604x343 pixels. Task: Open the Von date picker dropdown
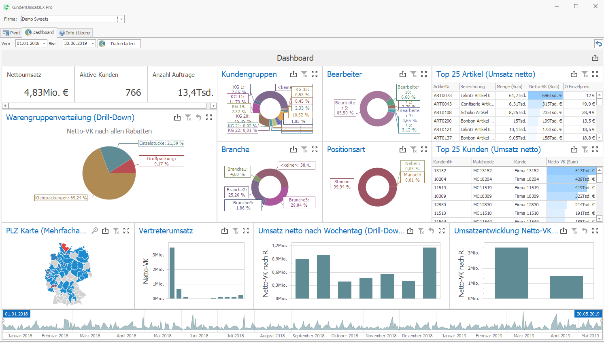[44, 44]
